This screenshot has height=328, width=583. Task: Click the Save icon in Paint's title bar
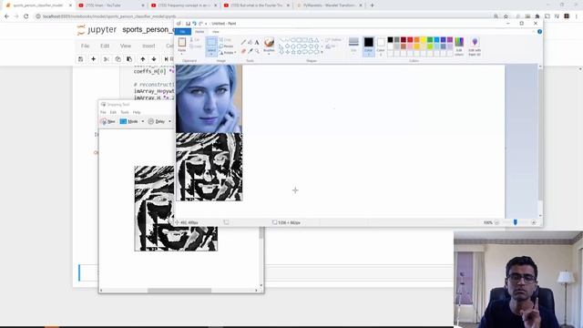pyautogui.click(x=188, y=24)
